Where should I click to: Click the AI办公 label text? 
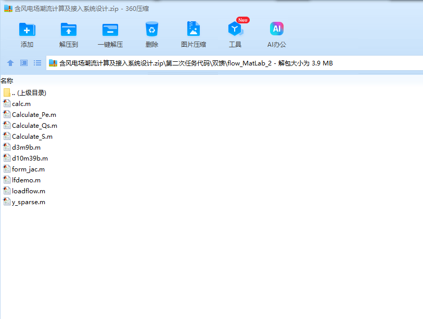[x=277, y=45]
